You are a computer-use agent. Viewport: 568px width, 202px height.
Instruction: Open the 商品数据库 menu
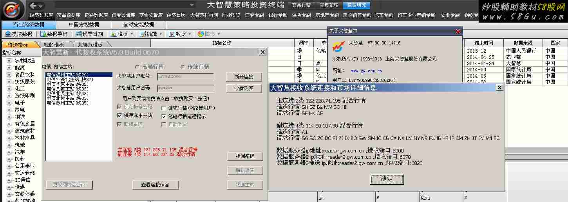(69, 15)
